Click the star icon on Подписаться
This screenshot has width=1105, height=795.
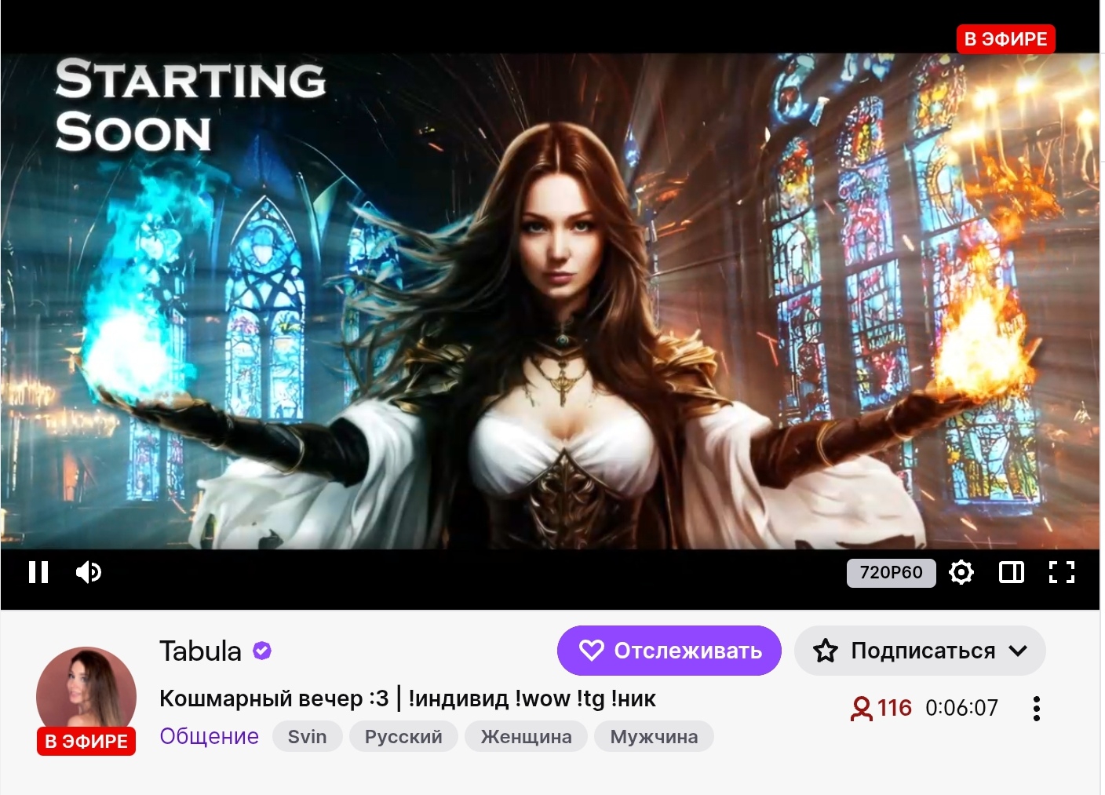point(826,651)
